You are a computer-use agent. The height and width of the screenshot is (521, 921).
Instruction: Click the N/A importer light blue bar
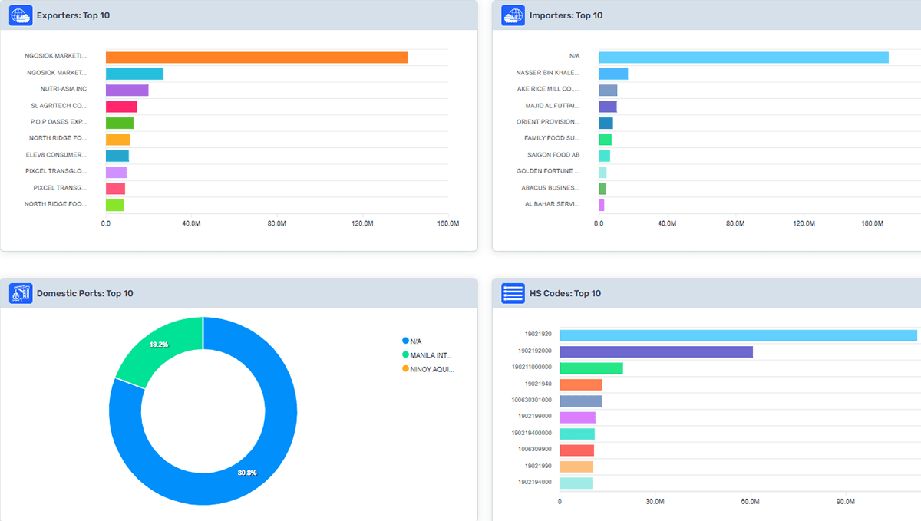(x=743, y=58)
